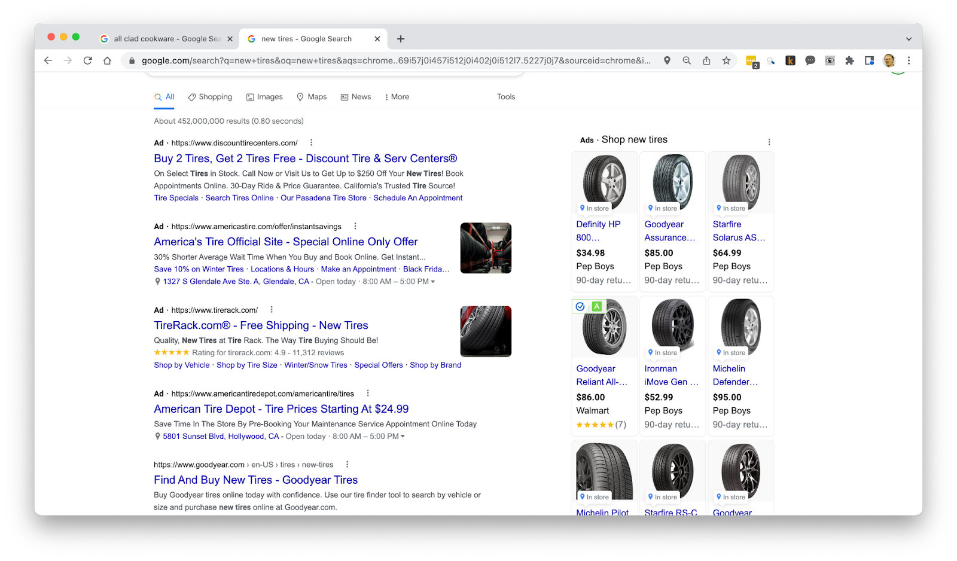Screen dimensions: 957x561
Task: Open the More search filters menu
Action: click(397, 97)
